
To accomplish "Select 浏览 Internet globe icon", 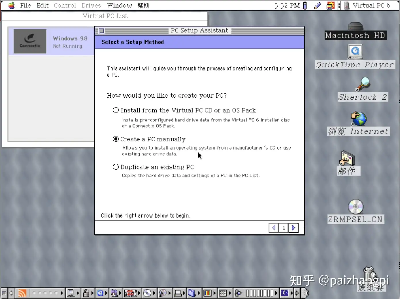I will pyautogui.click(x=358, y=119).
